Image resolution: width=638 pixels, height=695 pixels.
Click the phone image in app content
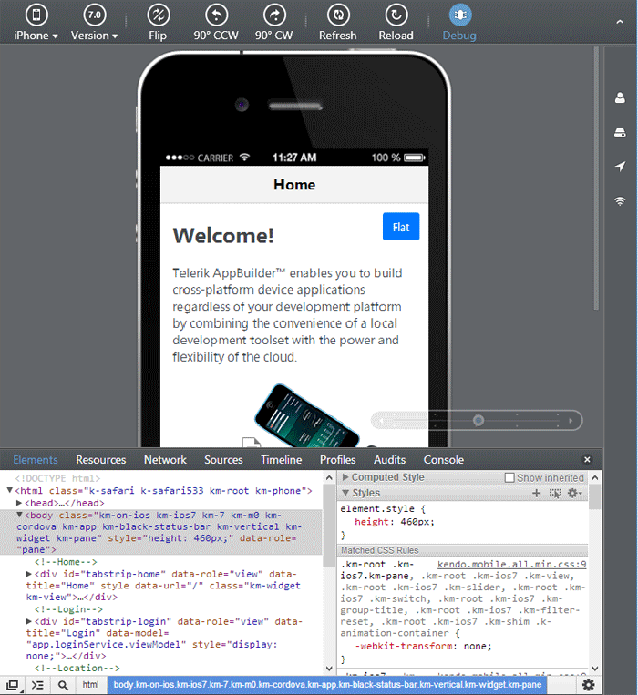[x=306, y=415]
